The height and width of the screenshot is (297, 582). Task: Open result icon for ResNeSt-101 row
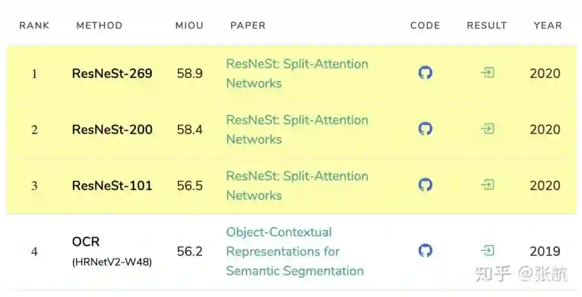coord(487,185)
